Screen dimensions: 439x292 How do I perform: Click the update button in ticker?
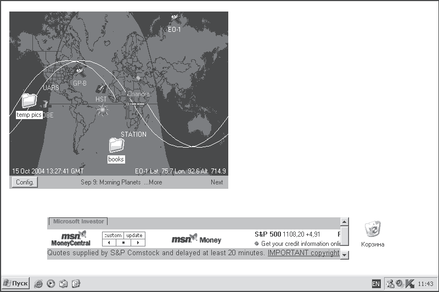[x=134, y=235]
